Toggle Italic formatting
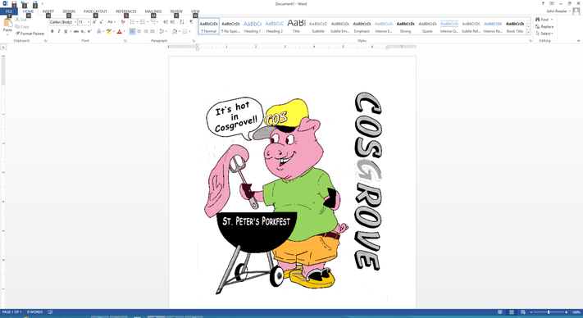Image resolution: width=583 pixels, height=318 pixels. (59, 32)
